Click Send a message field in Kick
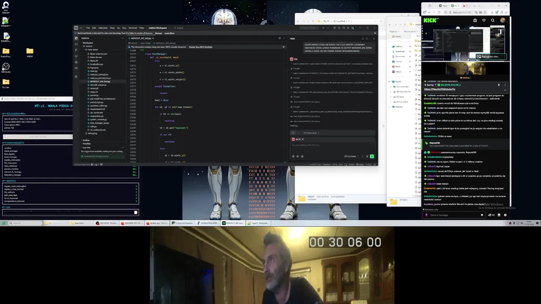 pos(454,215)
